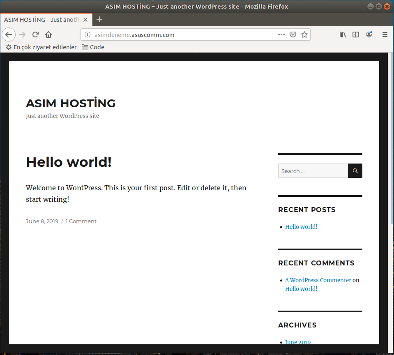Visit A WordPress Commenter link
This screenshot has height=355, width=394.
pos(318,280)
